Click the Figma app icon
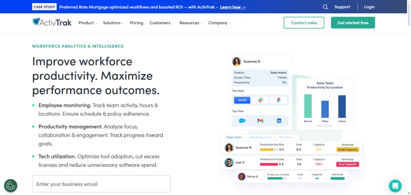The height and width of the screenshot is (195, 411). 279,100
